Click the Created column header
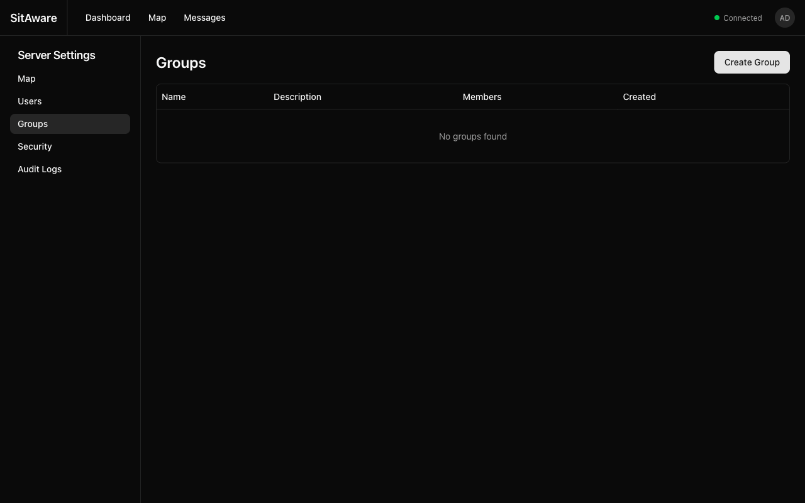The width and height of the screenshot is (805, 503). [639, 97]
